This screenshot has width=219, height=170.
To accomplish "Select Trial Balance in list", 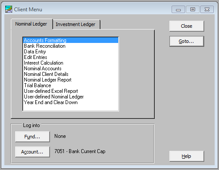I will click(70, 85).
